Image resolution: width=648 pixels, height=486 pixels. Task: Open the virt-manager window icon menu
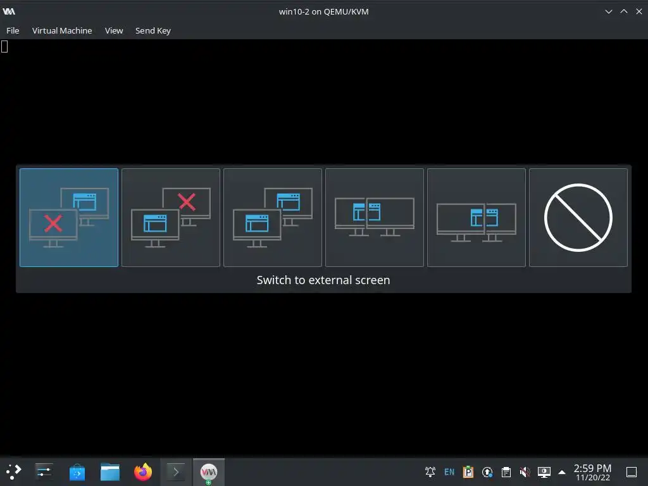9,11
